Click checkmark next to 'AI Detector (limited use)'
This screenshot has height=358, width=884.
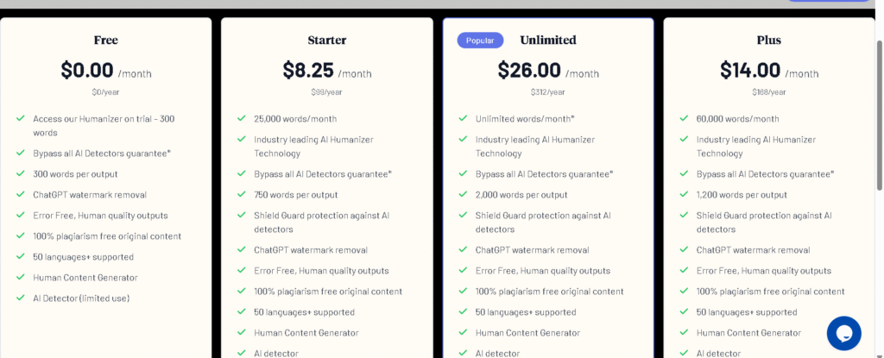pos(21,298)
